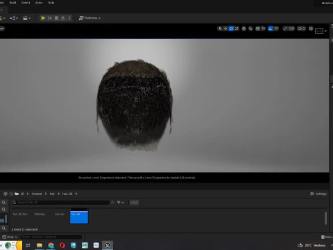333x250 pixels.
Task: Click bottom collections search icon
Action: [x=3, y=228]
